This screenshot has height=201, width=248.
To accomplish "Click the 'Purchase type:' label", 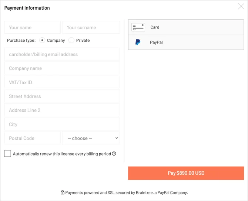I will [21, 40].
